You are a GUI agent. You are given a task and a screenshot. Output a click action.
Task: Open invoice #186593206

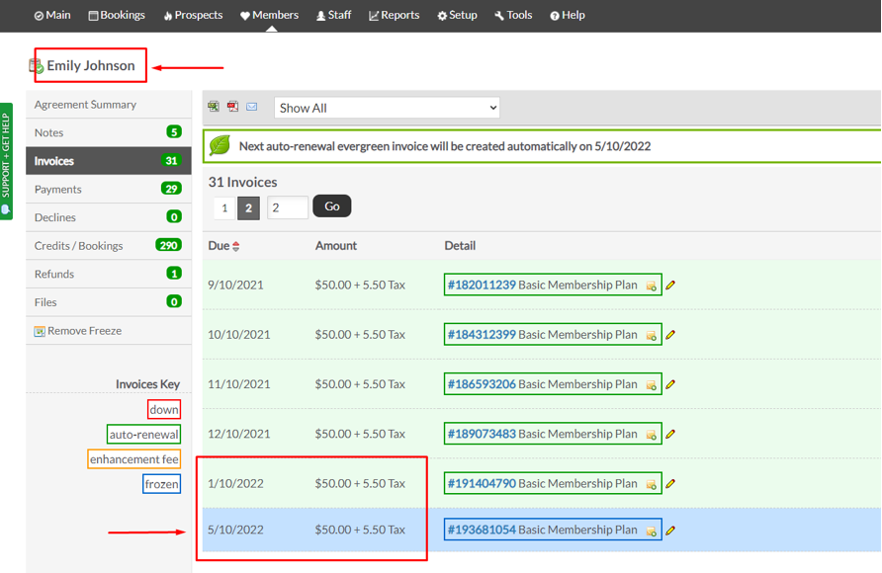pos(482,384)
